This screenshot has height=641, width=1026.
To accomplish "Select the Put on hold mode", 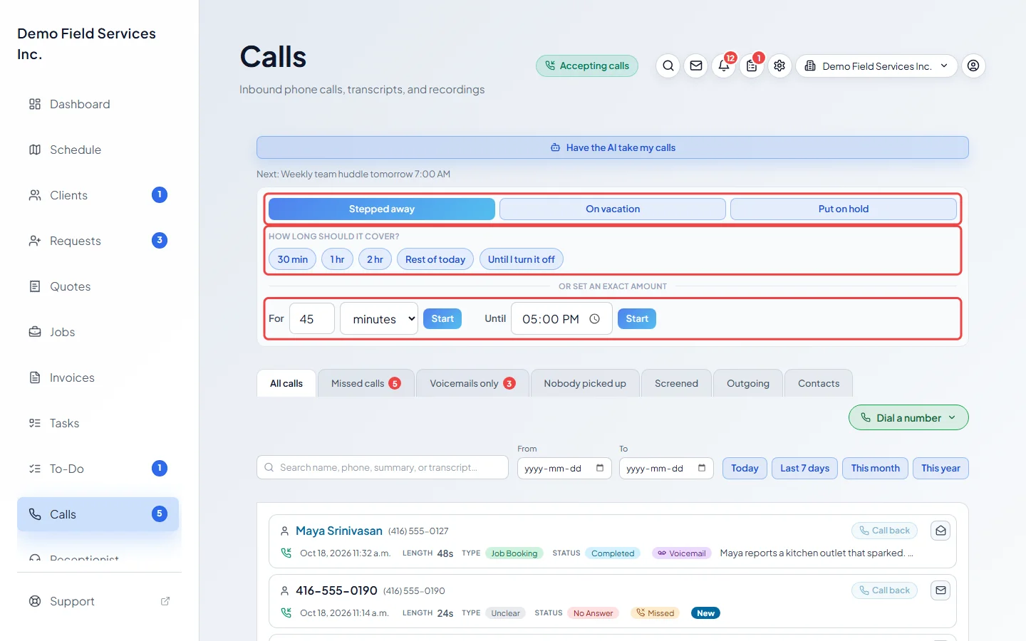I will point(844,209).
